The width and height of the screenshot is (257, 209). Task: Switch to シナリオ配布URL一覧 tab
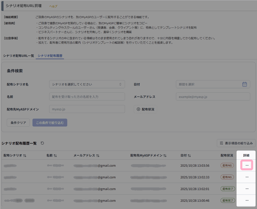(x=19, y=56)
